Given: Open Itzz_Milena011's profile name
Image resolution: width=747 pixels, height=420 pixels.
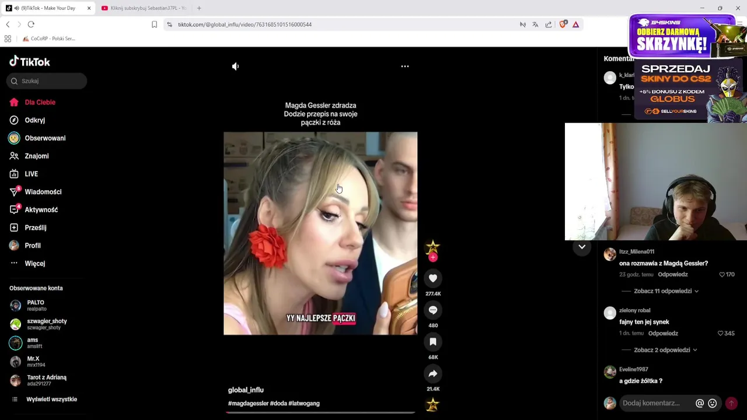Looking at the screenshot, I should [637, 251].
